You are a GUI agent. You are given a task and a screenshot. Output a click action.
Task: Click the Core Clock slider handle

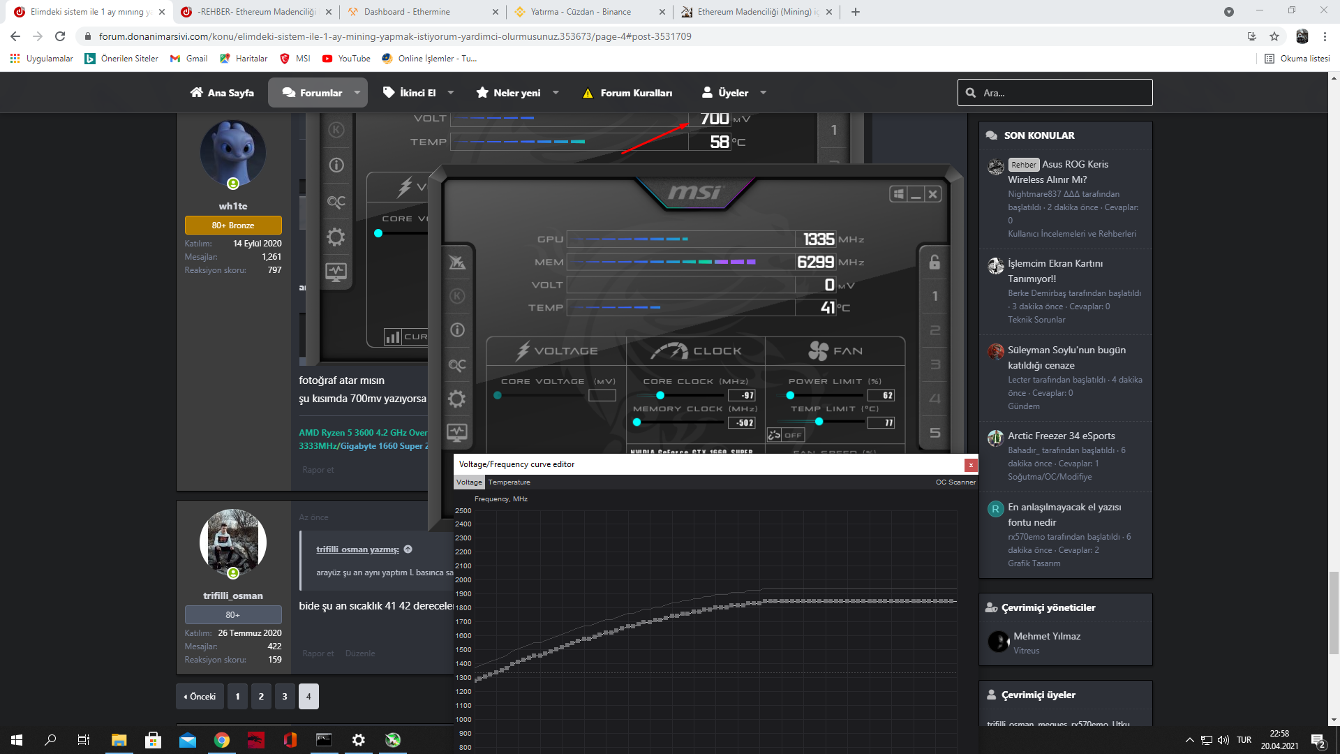tap(660, 395)
